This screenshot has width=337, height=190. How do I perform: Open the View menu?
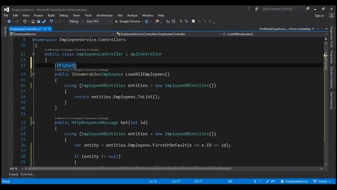(x=26, y=15)
